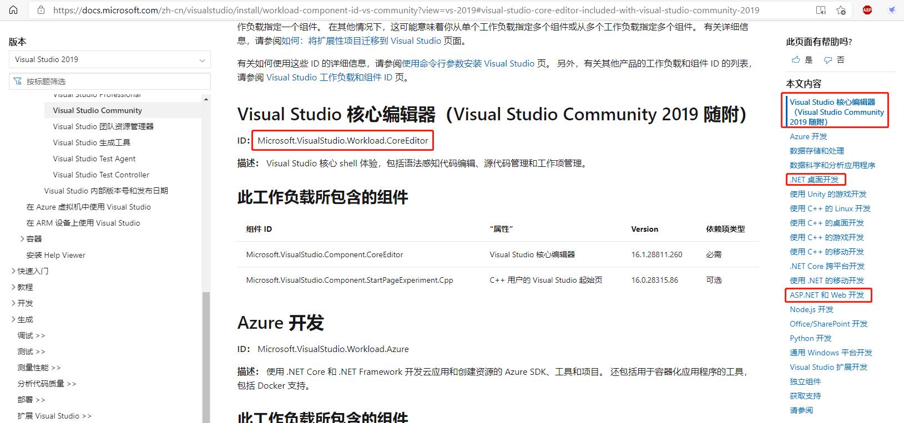The image size is (904, 423).
Task: Open the 分析代码质量 >> sidebar entry
Action: (47, 384)
